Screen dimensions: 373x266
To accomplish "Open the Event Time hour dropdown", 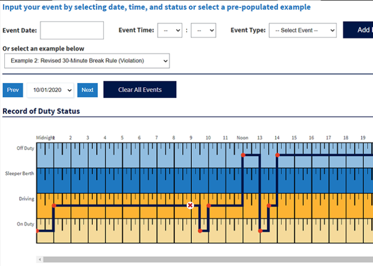I will pyautogui.click(x=170, y=31).
